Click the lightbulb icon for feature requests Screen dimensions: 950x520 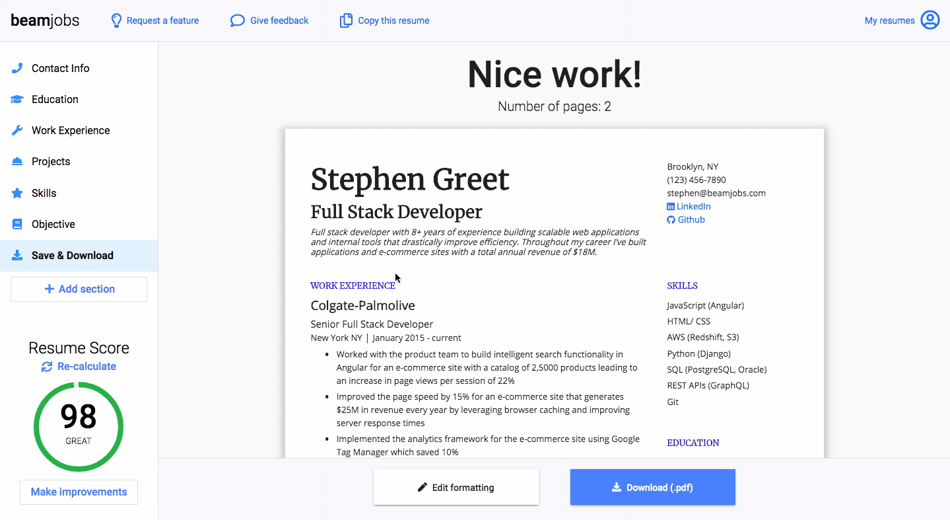[116, 20]
